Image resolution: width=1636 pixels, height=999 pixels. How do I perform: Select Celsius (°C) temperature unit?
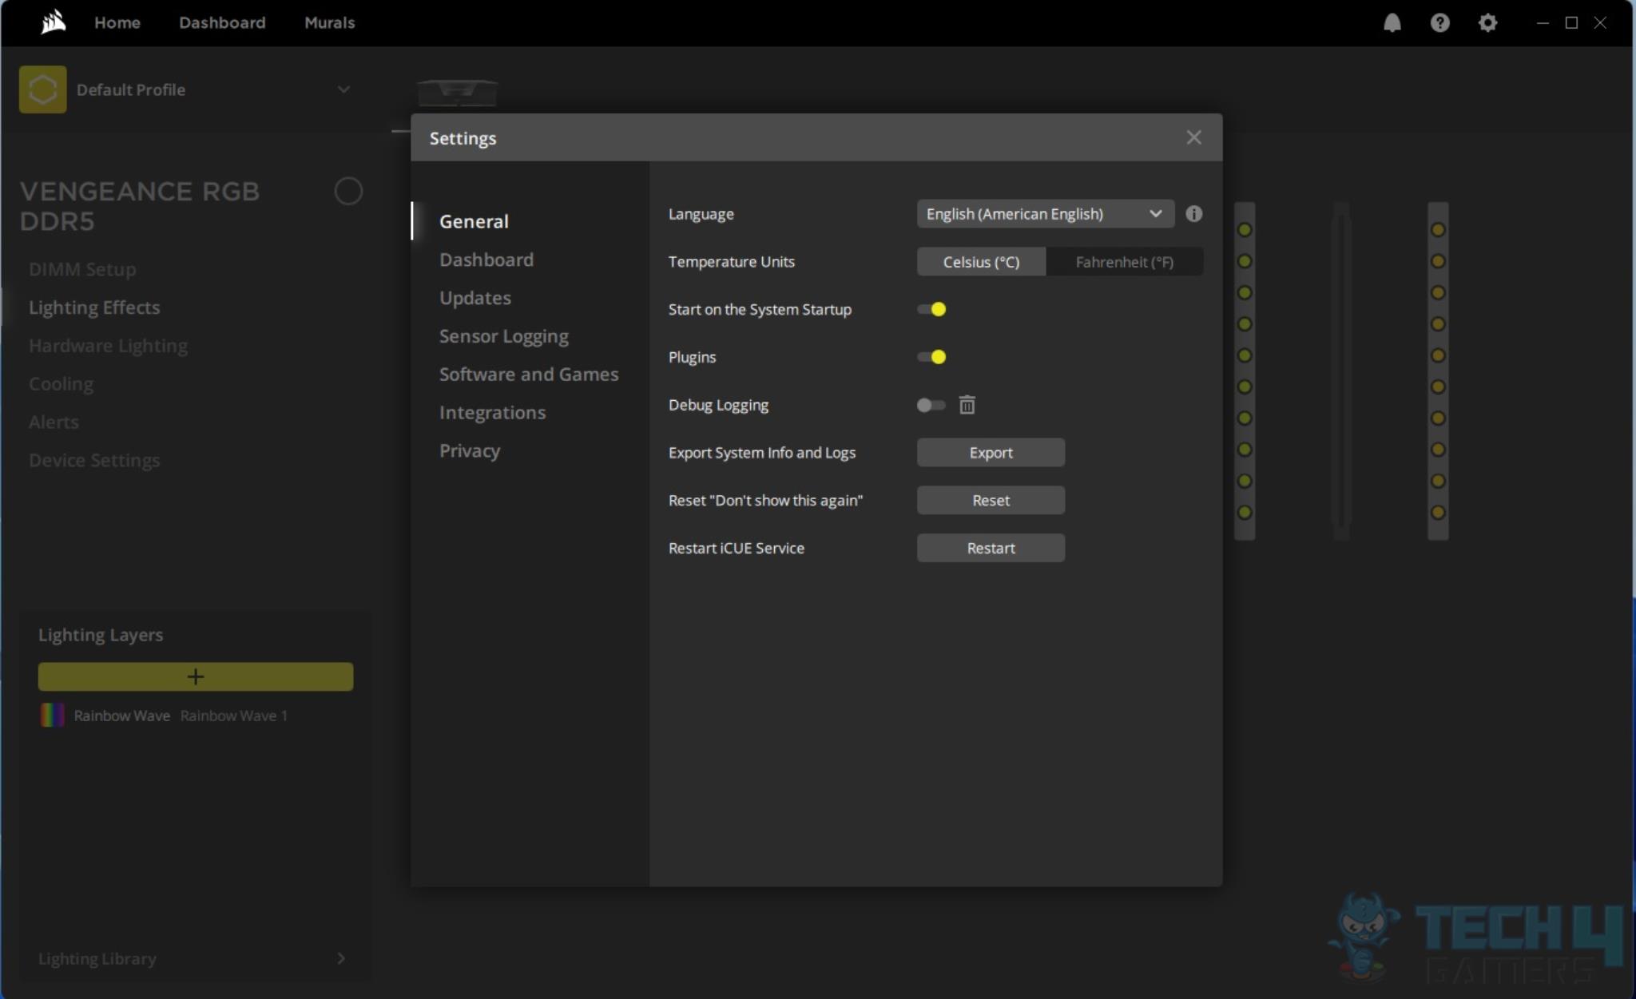pyautogui.click(x=981, y=262)
